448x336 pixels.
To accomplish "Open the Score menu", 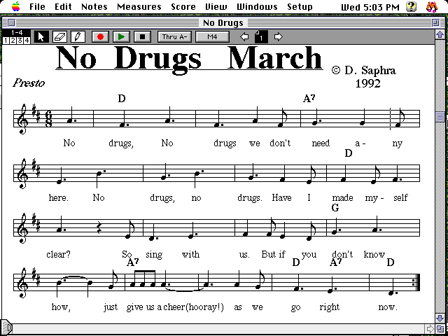I will click(183, 6).
